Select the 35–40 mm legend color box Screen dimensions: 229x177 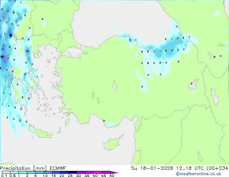pos(90,172)
